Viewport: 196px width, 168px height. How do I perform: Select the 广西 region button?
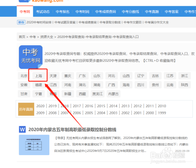tap(111, 85)
